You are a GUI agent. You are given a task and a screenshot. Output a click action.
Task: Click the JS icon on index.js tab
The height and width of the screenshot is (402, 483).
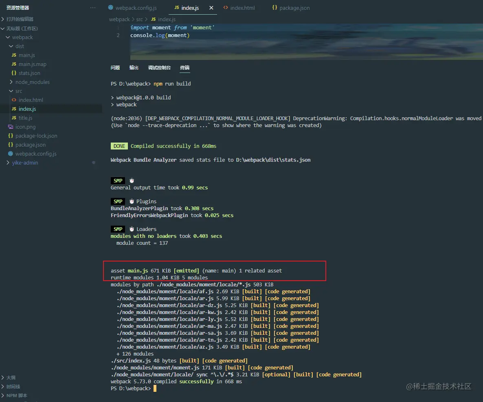176,7
